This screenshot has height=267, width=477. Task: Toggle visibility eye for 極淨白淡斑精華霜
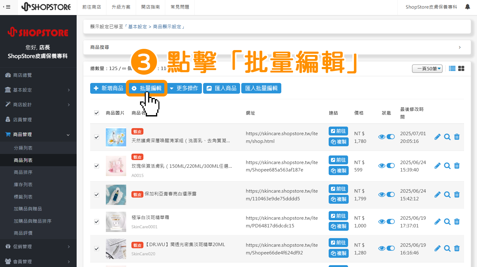click(x=382, y=222)
